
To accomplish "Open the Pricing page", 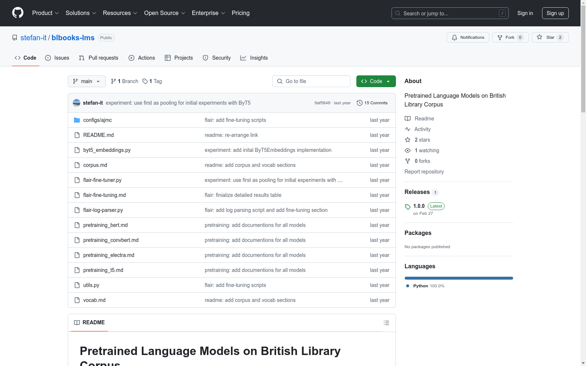I will click(241, 13).
